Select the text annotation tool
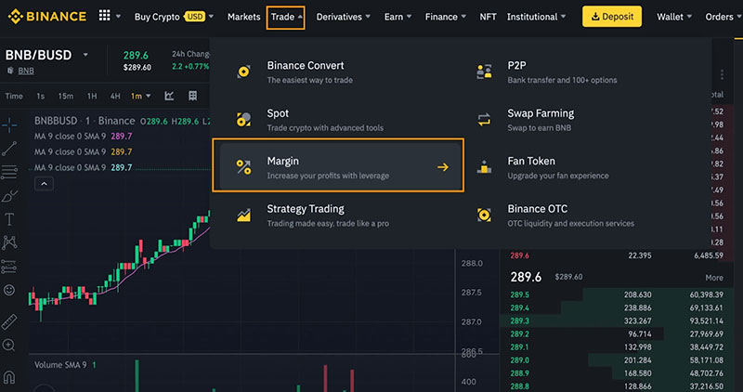This screenshot has width=743, height=392. coord(9,220)
